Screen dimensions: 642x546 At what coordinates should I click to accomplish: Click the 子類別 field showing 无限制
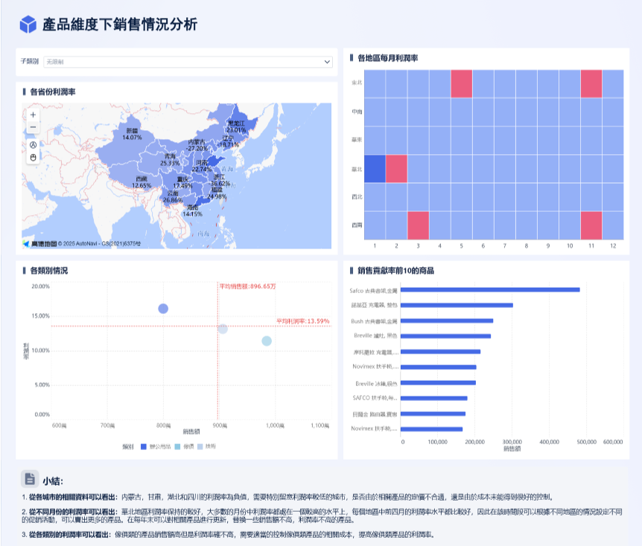[x=188, y=62]
